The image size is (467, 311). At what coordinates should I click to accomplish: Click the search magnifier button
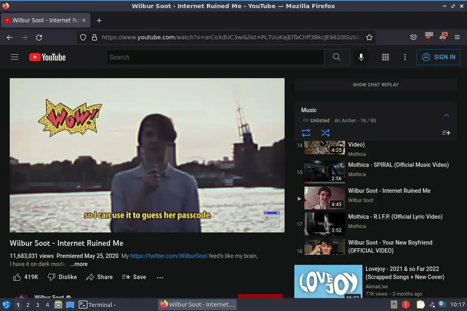(336, 57)
